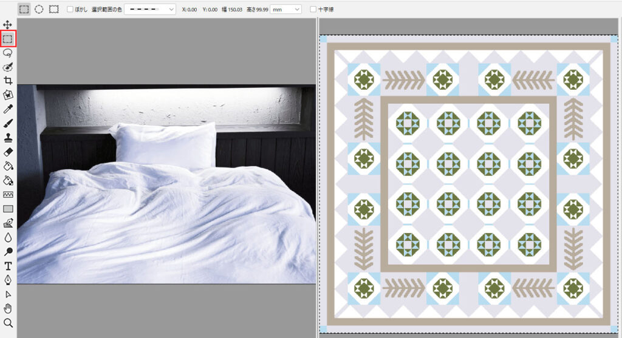Open the selection line style dropdown
Image resolution: width=622 pixels, height=338 pixels.
[x=150, y=9]
